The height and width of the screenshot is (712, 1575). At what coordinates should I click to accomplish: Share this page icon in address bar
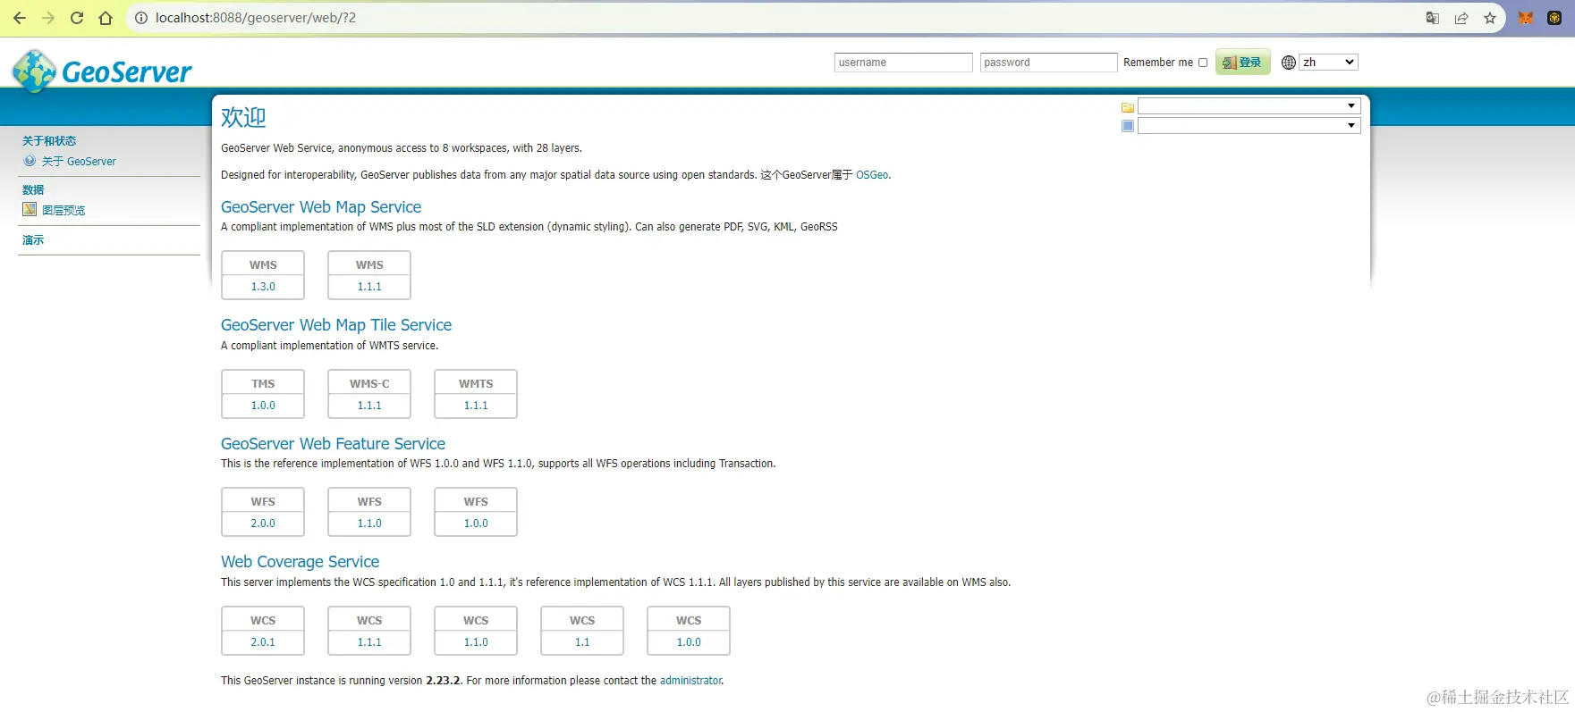coord(1461,18)
